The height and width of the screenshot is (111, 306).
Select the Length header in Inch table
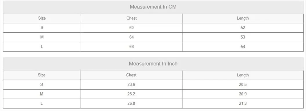click(243, 75)
